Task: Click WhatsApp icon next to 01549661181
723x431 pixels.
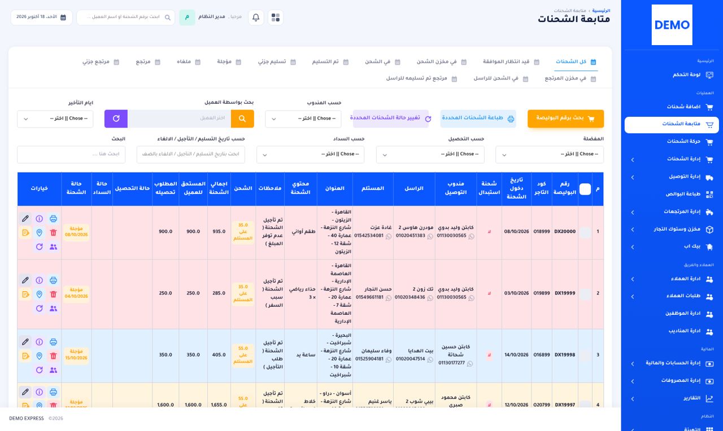Action: 389,298
